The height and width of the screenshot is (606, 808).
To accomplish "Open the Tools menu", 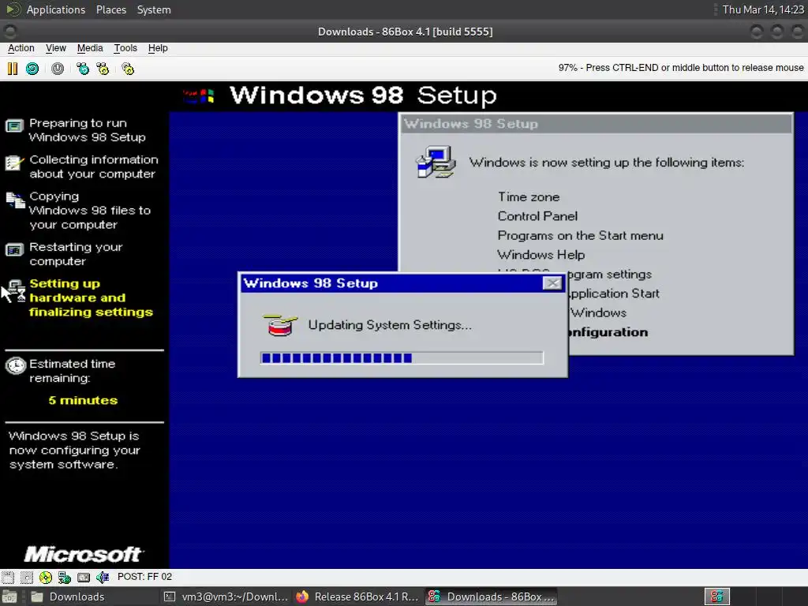I will (125, 48).
